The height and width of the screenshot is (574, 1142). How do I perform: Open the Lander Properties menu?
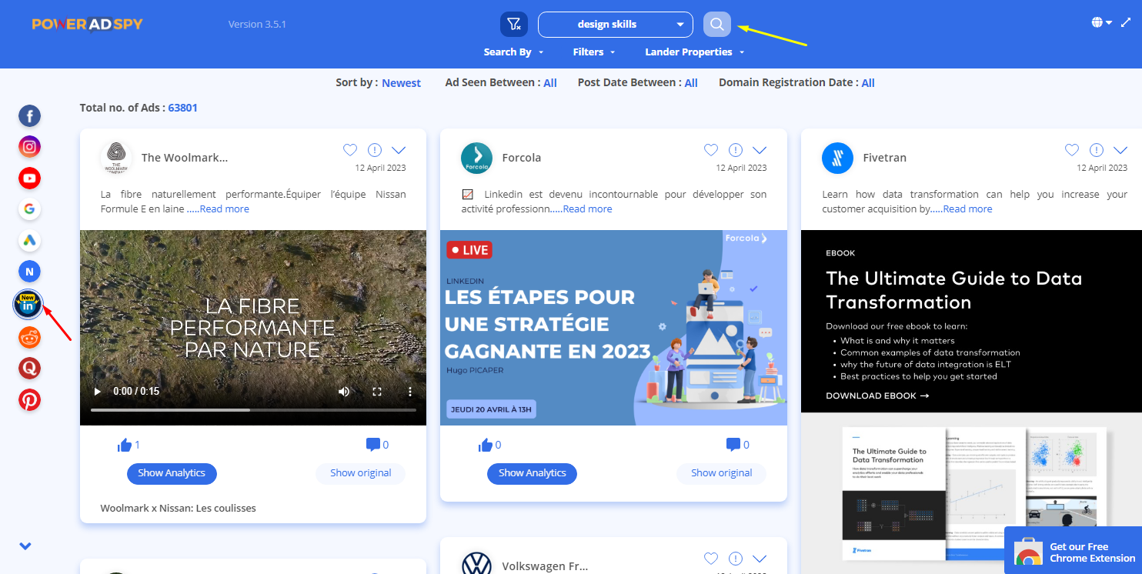pos(695,52)
